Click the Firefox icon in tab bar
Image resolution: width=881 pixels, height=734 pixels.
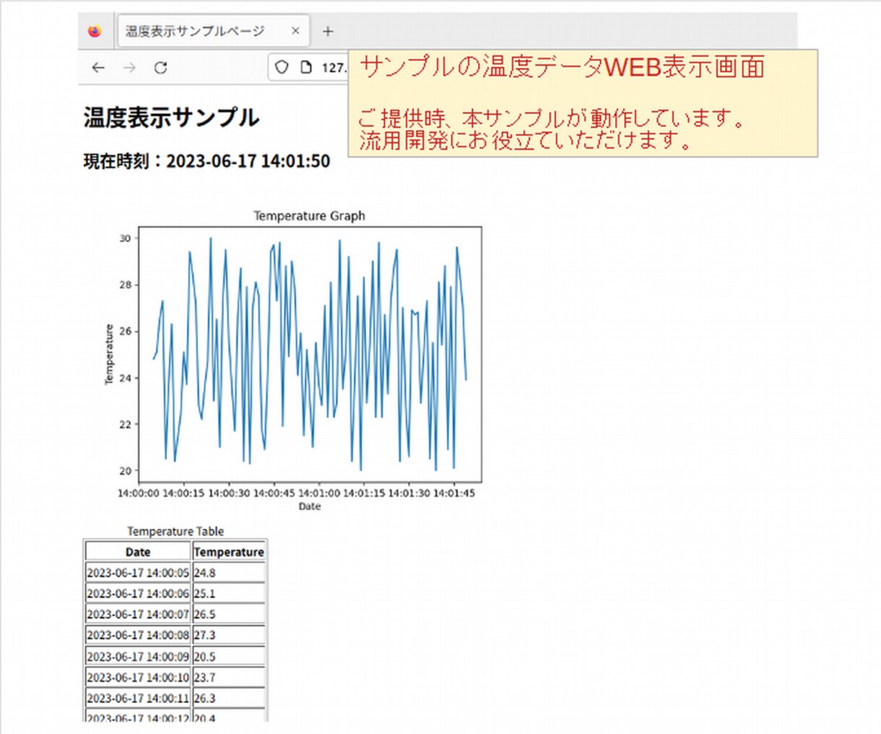95,31
